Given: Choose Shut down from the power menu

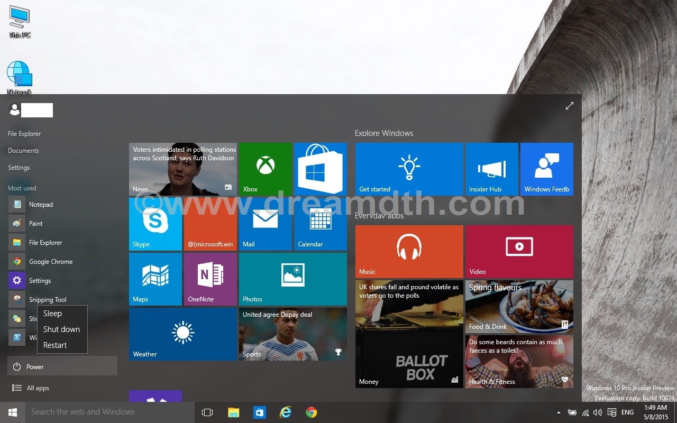Looking at the screenshot, I should pyautogui.click(x=62, y=329).
